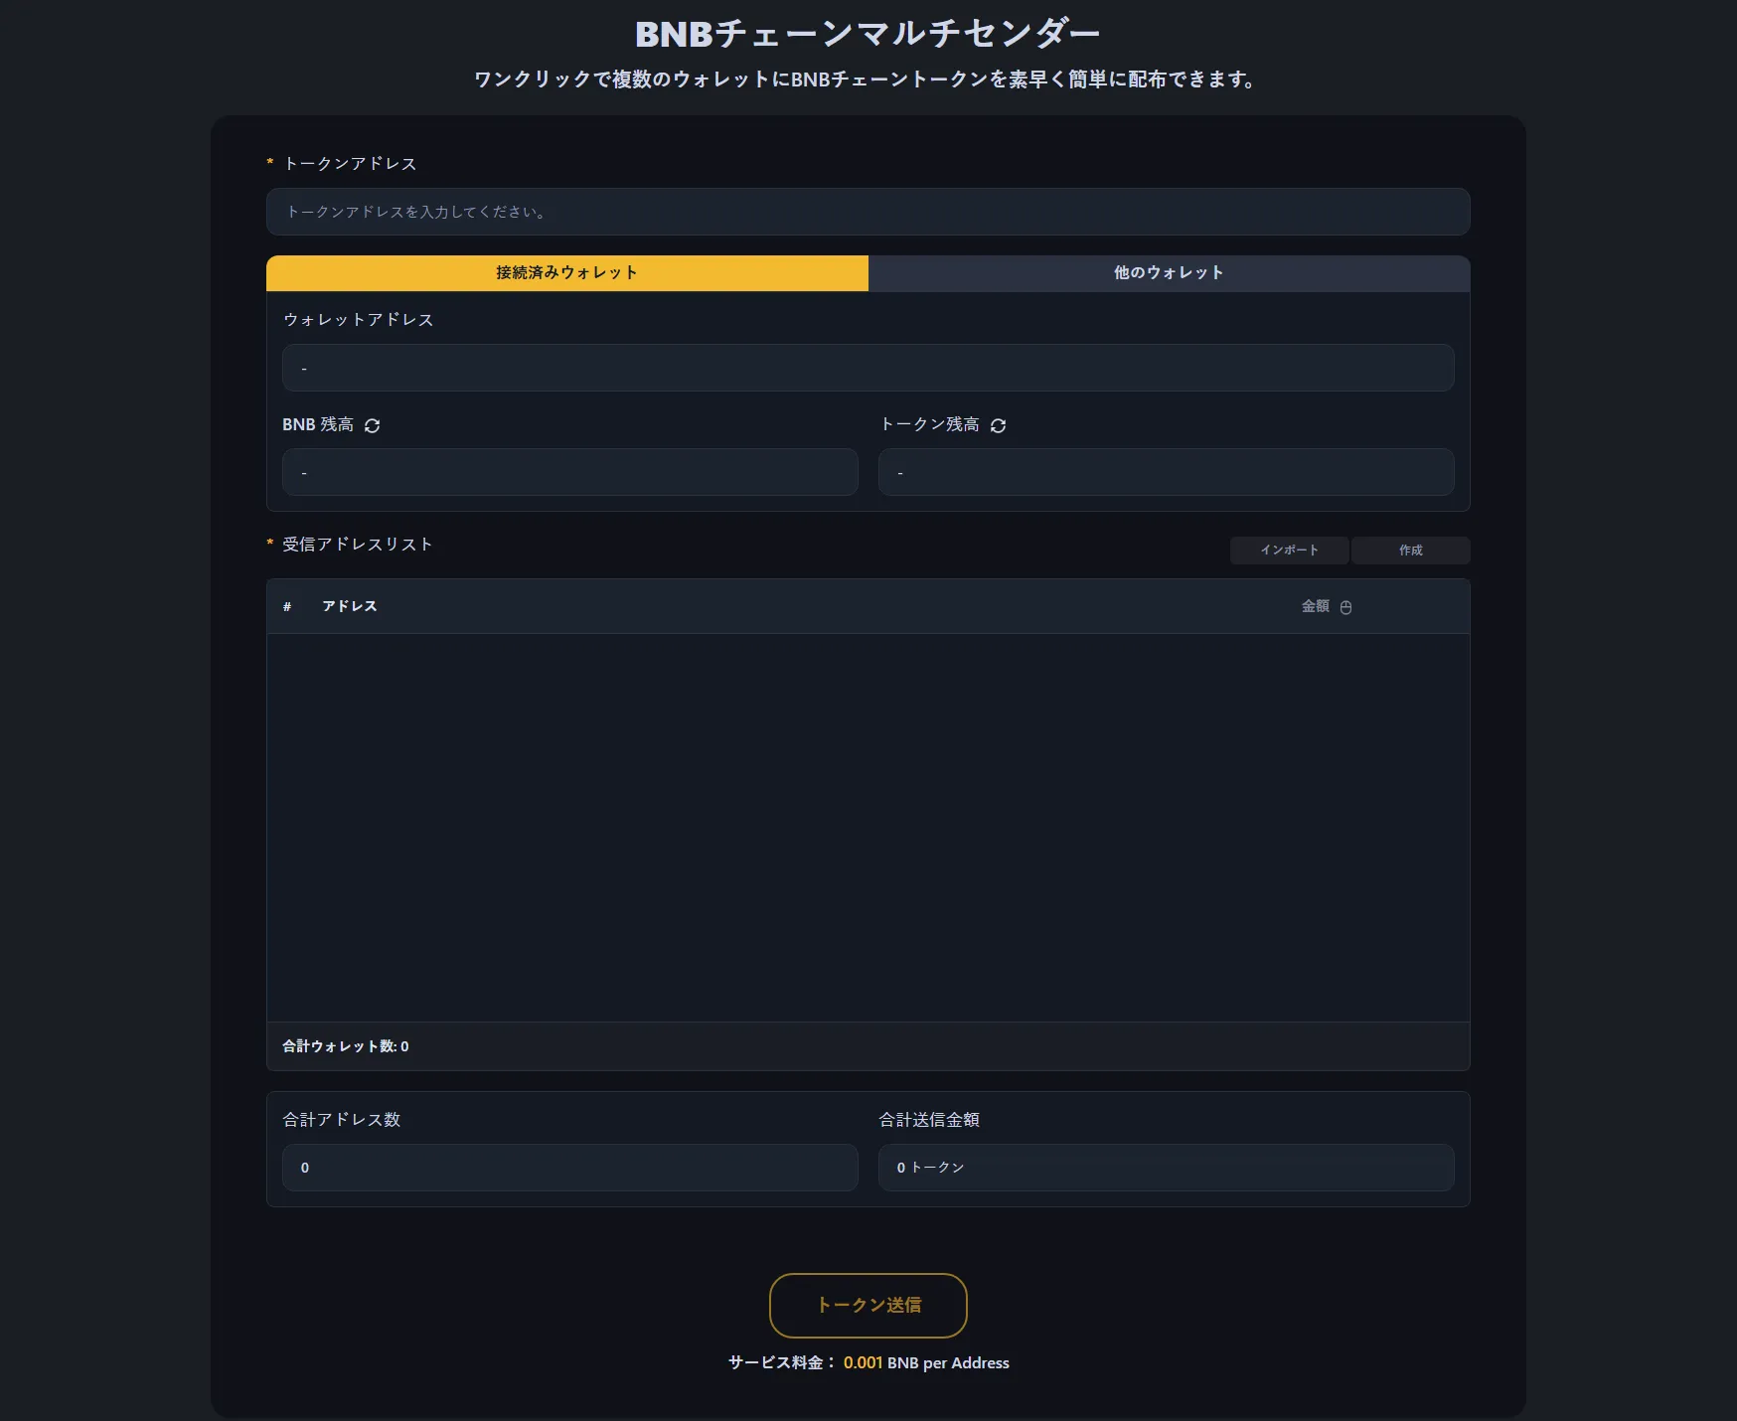Click the トークン送信 button

click(868, 1305)
